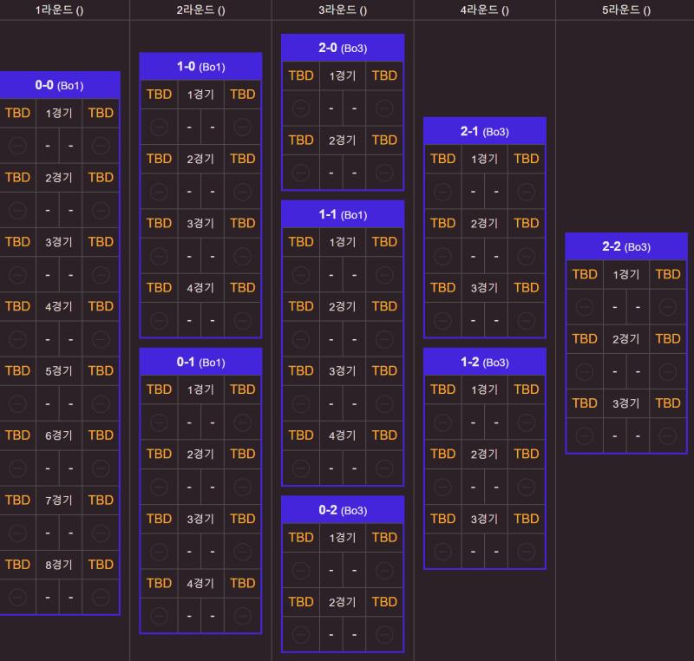This screenshot has height=661, width=694.
Task: Click left team logo placeholder under 0-1 1경기
Action: coord(159,422)
